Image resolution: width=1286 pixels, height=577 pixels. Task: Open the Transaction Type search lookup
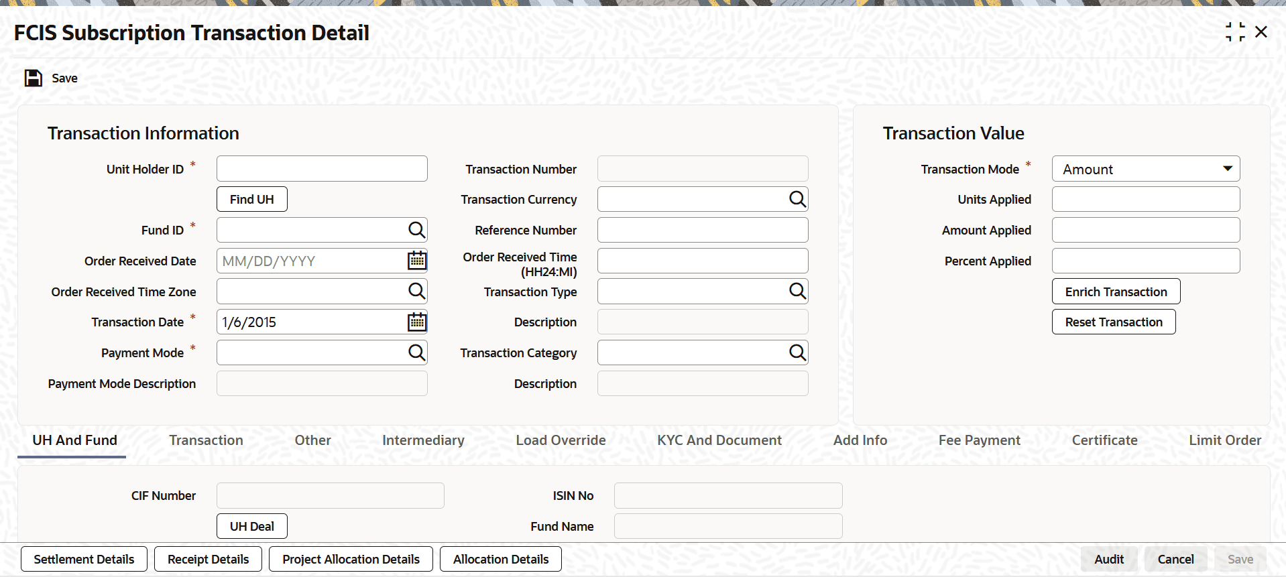(x=797, y=291)
